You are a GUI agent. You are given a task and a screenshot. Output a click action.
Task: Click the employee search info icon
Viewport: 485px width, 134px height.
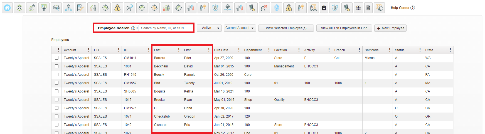pyautogui.click(x=133, y=28)
